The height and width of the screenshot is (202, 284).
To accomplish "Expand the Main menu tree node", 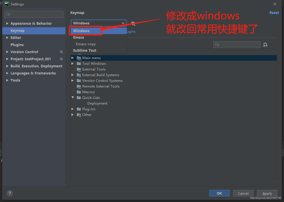I will click(x=73, y=58).
